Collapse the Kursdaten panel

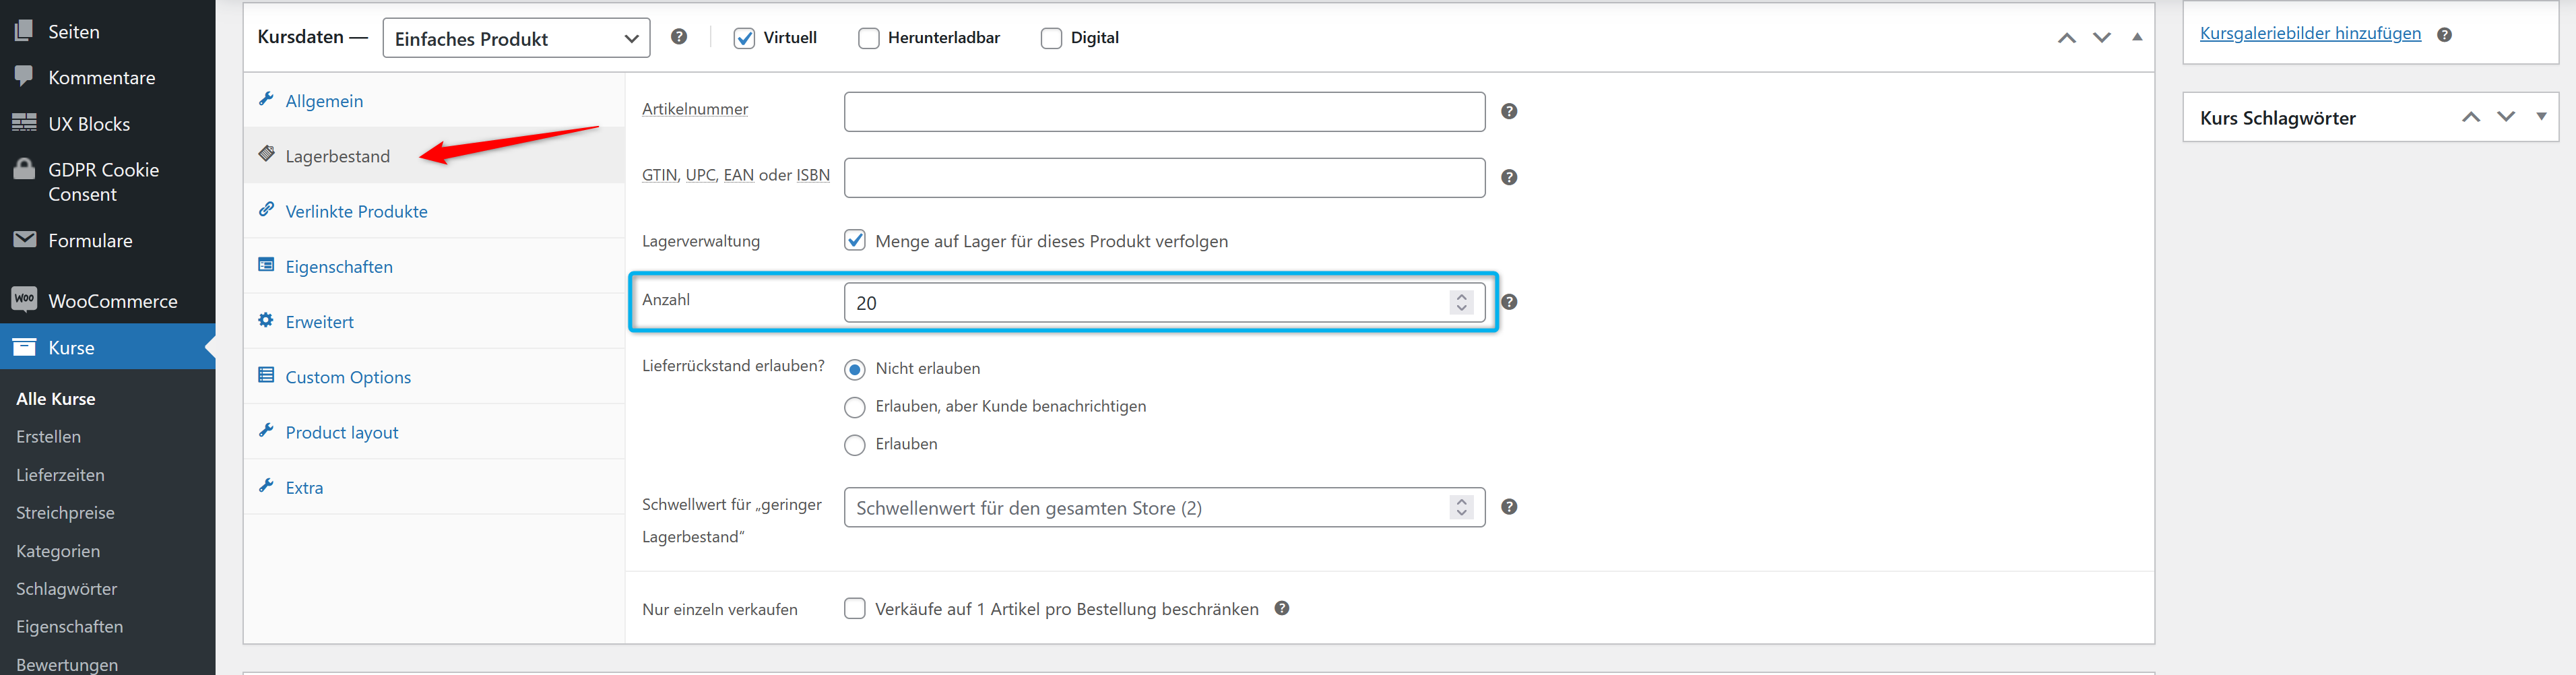click(2137, 37)
